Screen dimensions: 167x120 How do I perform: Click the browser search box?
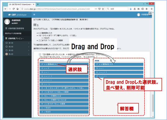click(x=117, y=9)
